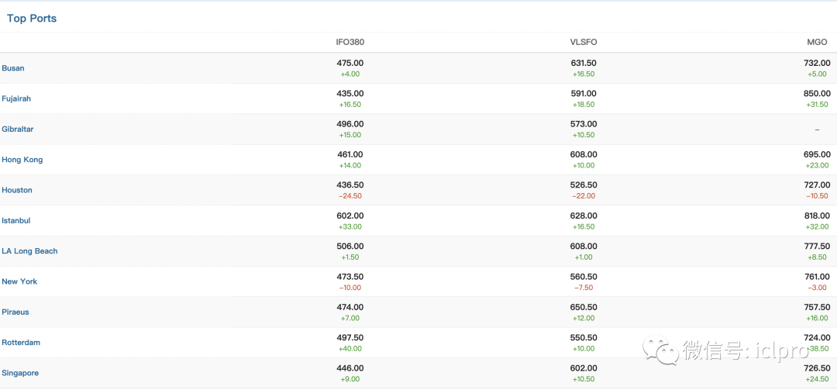Click Istanbul's VLSFO price 628.00
The width and height of the screenshot is (837, 390).
(584, 216)
